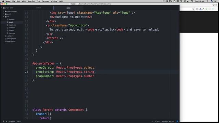Image resolution: width=219 pixels, height=123 pixels.
Task: Open Spotlight search in menu bar
Action: pos(208,1)
